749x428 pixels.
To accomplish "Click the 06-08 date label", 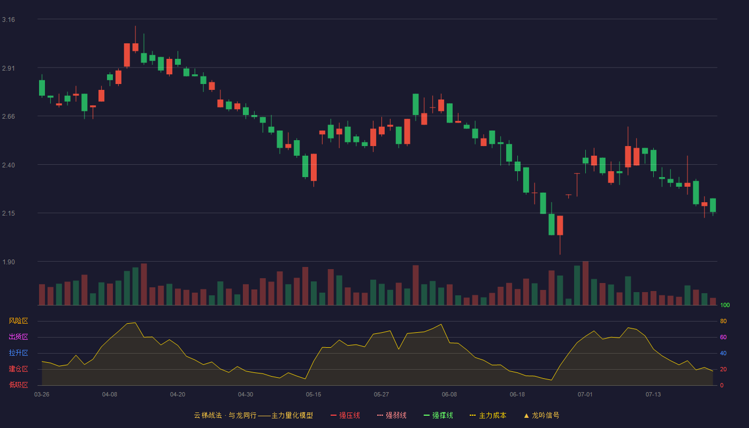I will pyautogui.click(x=449, y=394).
